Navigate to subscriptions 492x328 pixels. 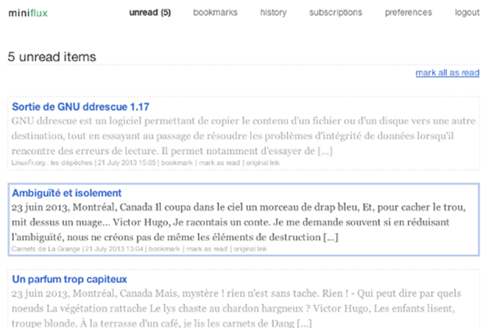coord(335,12)
